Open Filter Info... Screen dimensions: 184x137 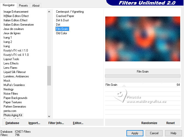pos(56,123)
